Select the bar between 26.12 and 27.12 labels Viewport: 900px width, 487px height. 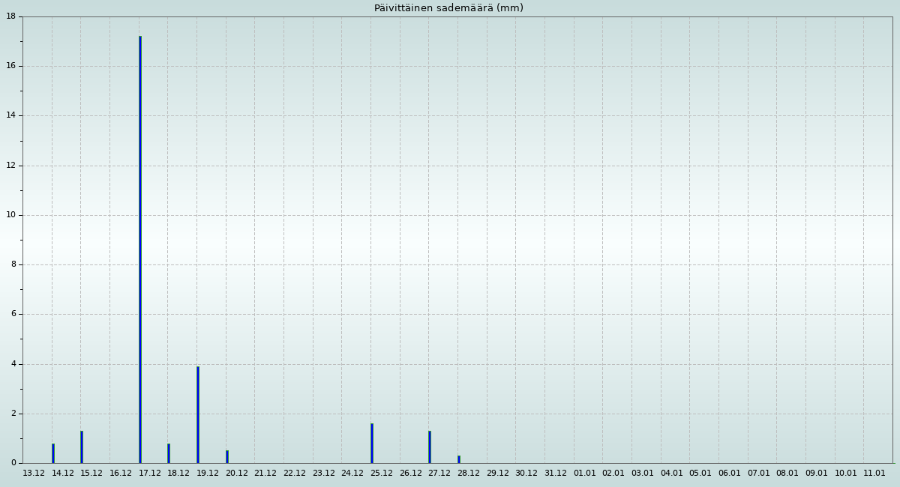430,447
